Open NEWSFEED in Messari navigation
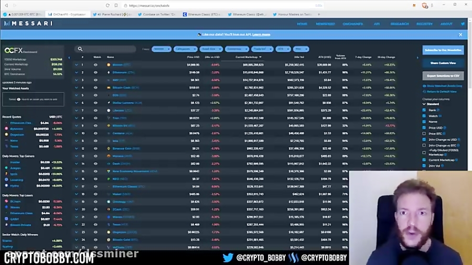The image size is (472, 265). click(x=325, y=24)
